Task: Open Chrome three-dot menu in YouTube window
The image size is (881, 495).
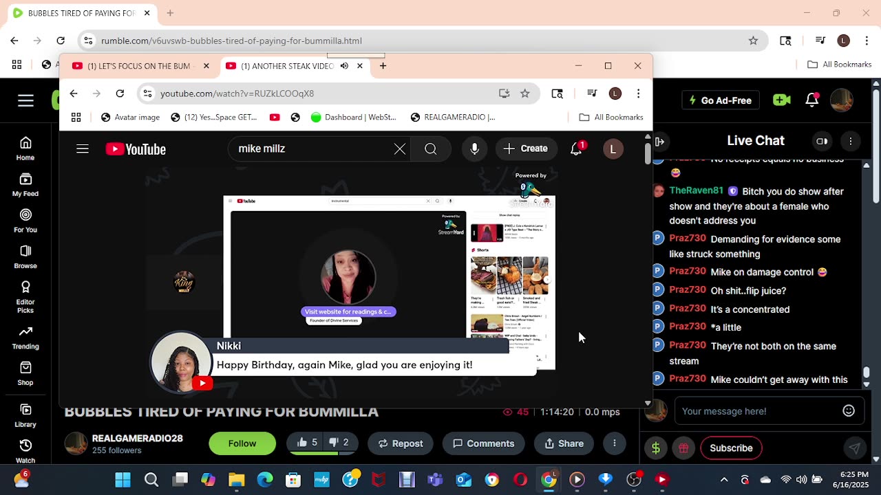Action: tap(638, 93)
